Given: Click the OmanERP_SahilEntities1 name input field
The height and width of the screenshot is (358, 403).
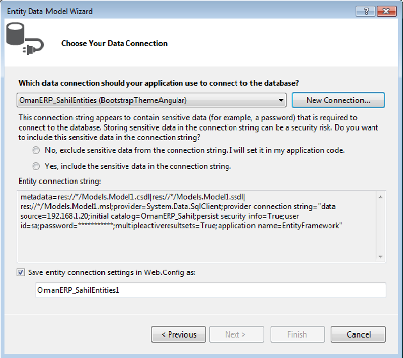Looking at the screenshot, I should pos(210,290).
